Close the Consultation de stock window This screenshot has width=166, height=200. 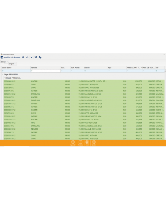coord(164,54)
